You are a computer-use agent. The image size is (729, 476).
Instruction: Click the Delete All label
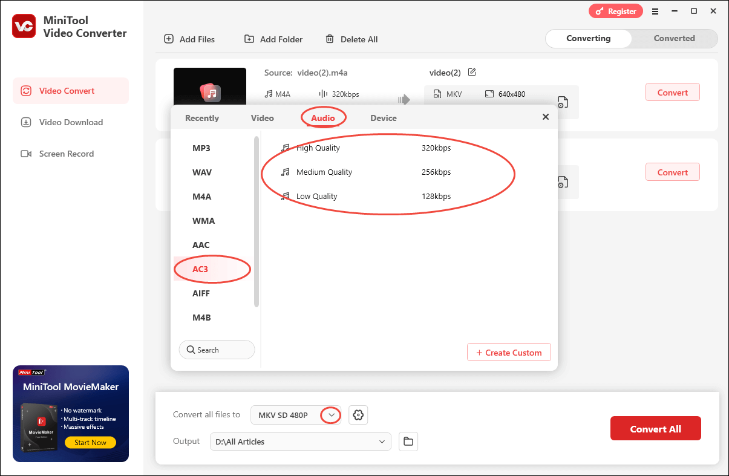tap(359, 39)
